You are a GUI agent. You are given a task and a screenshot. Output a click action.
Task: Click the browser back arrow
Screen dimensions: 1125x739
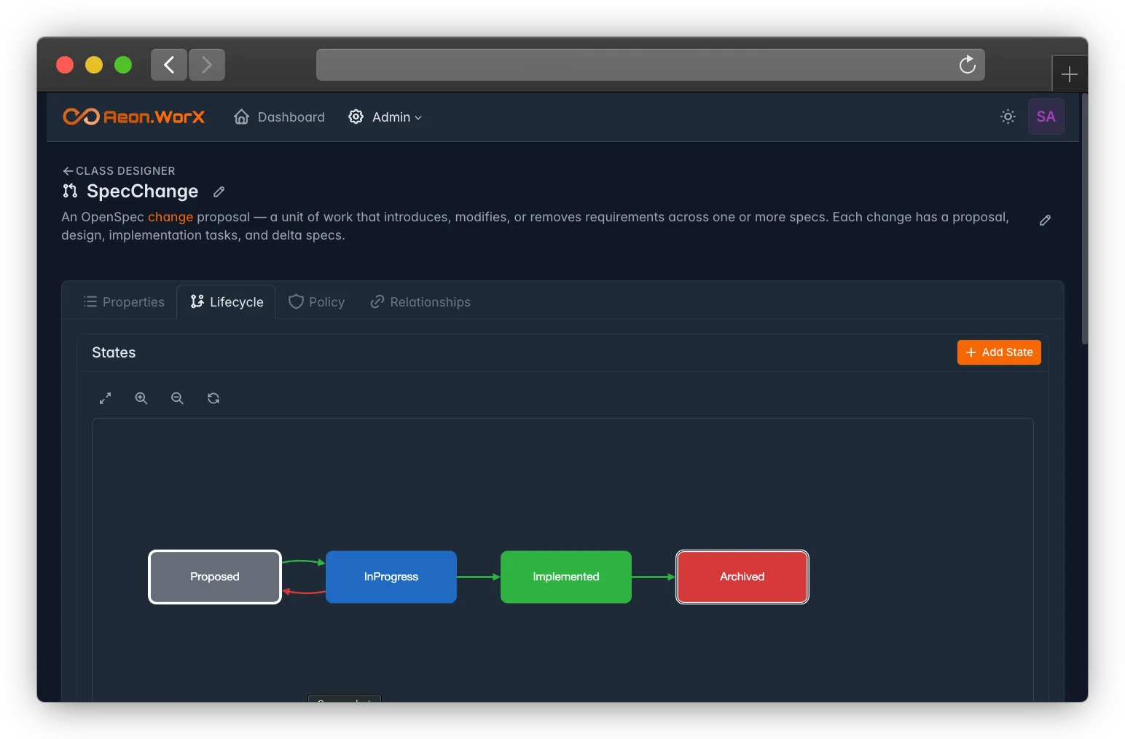click(169, 65)
